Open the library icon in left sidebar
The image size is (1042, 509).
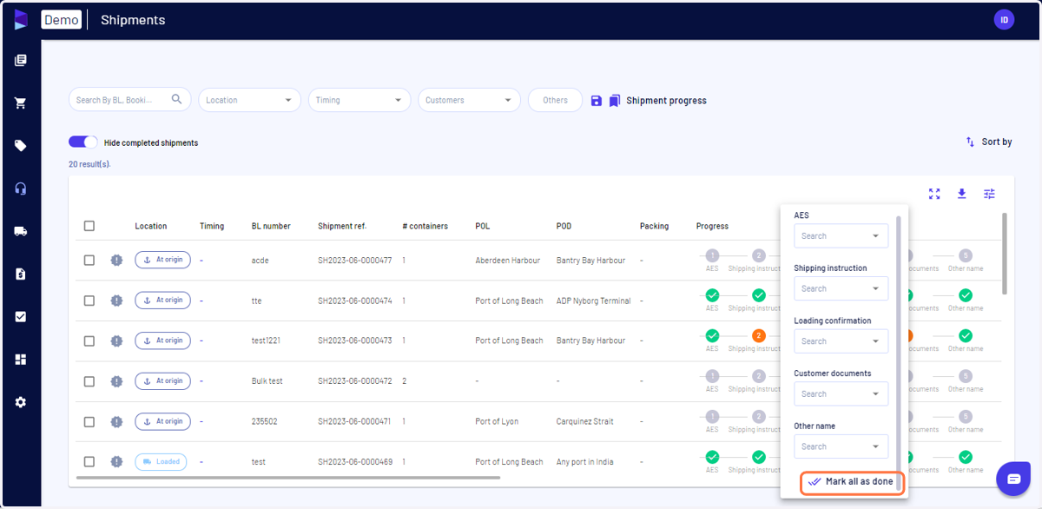tap(21, 60)
